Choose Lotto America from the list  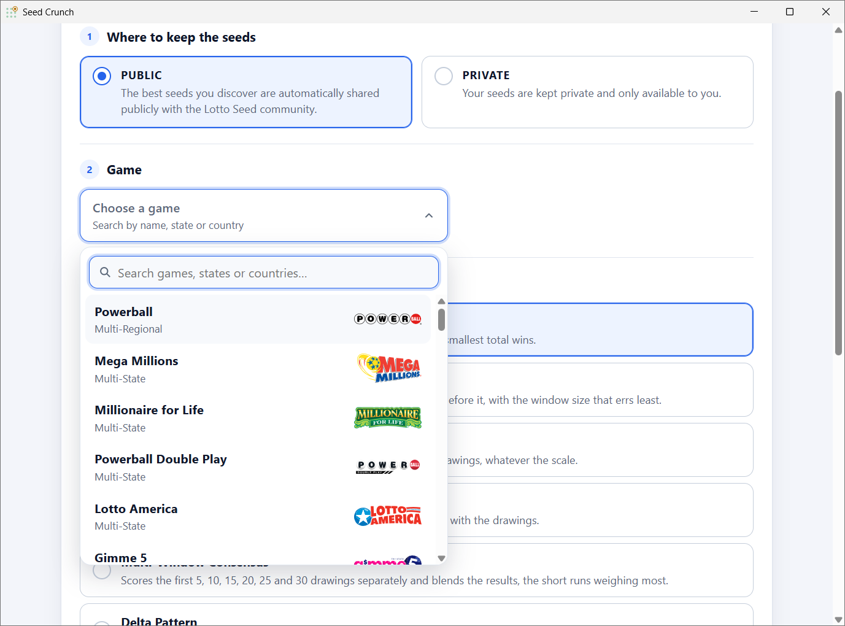click(258, 516)
